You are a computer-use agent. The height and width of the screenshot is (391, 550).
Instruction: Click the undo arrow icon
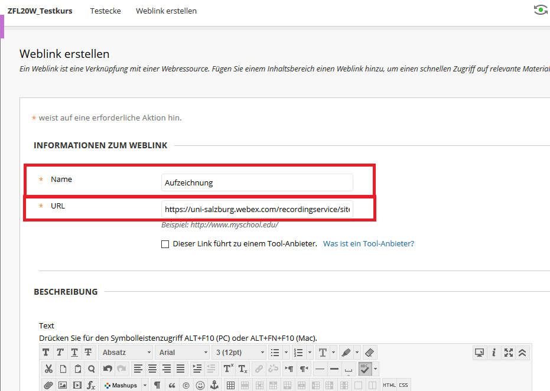coord(108,369)
